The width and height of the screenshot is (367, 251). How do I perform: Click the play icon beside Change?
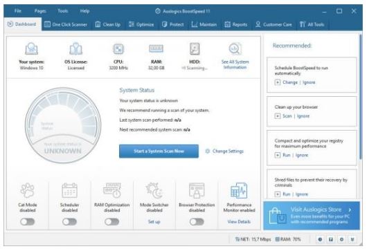(x=278, y=82)
